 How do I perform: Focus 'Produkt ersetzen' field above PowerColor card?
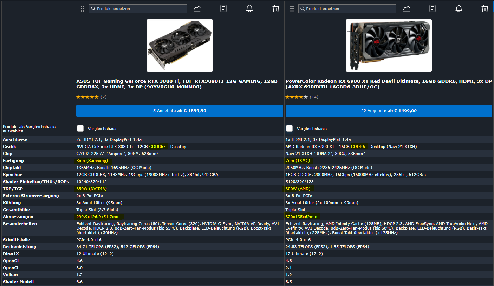tap(347, 9)
